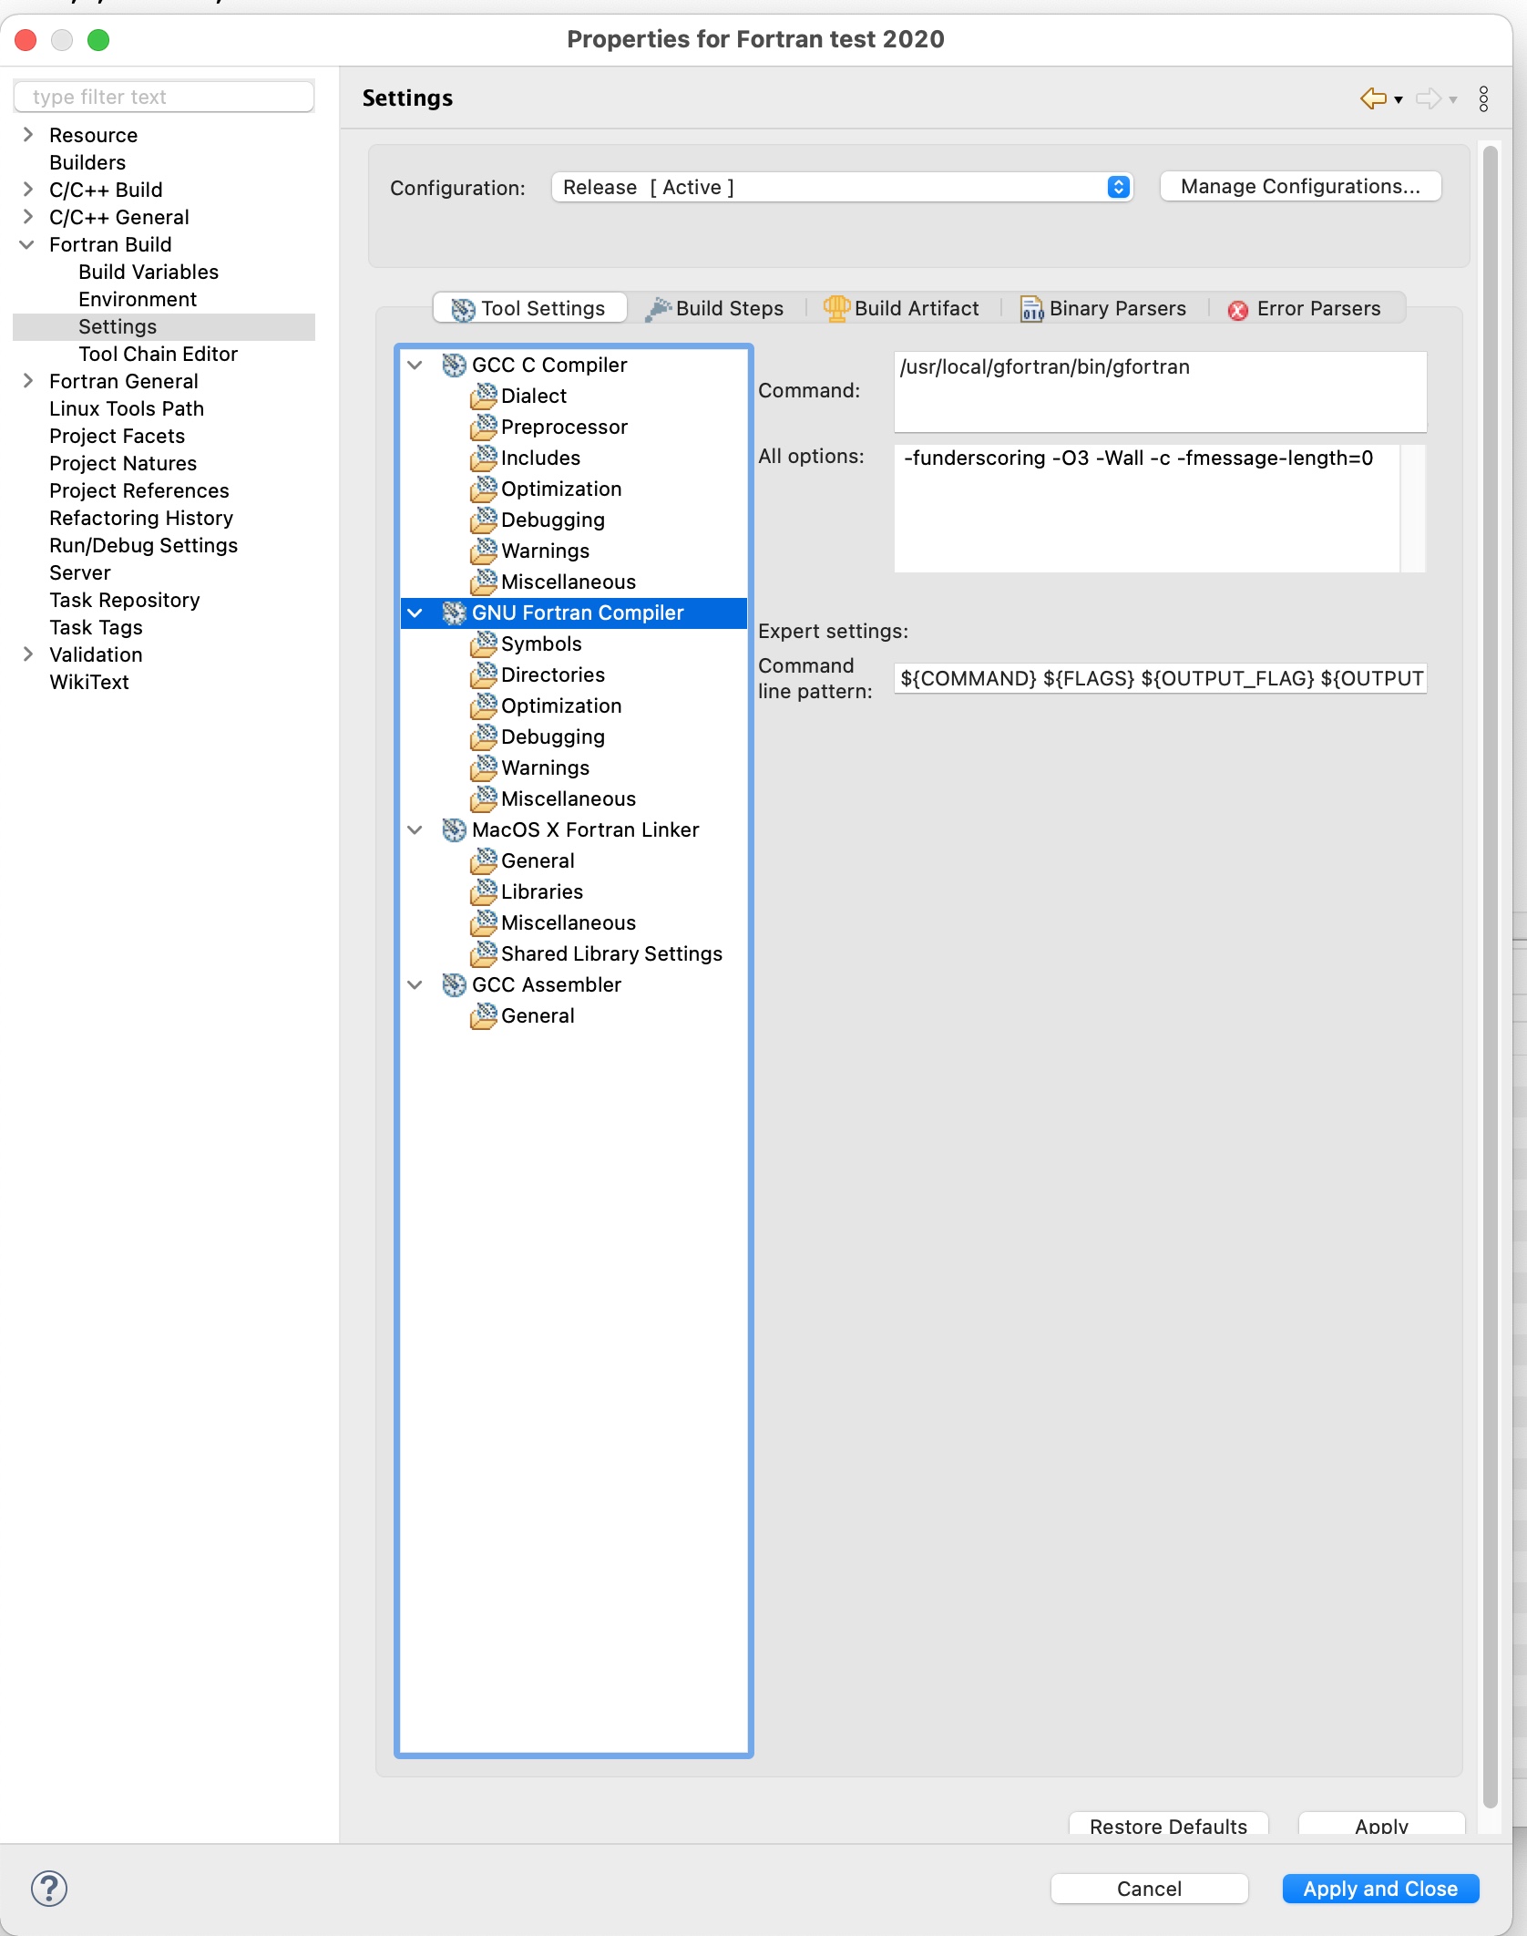Screen dimensions: 1527x1936
Task: Expand the Fortran General node
Action: 28,381
